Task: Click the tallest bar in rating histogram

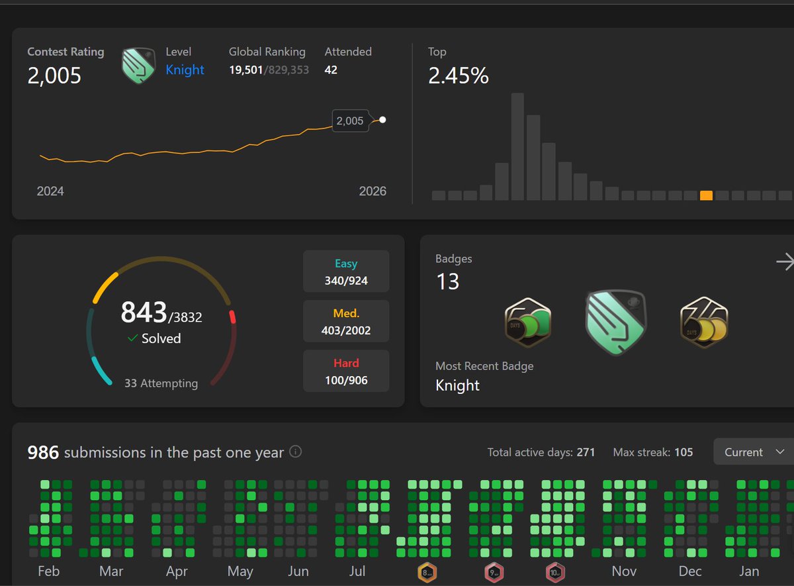Action: [517, 146]
